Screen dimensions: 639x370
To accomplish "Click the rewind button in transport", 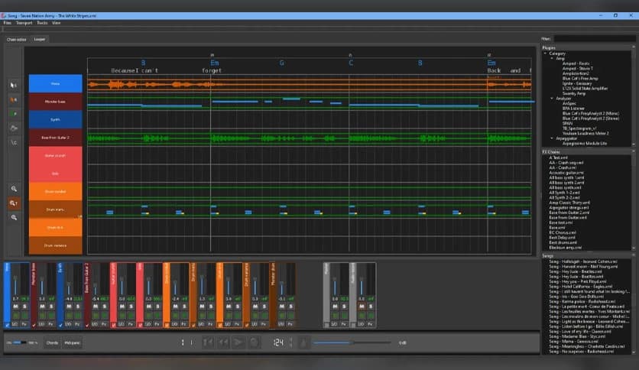I will click(222, 342).
